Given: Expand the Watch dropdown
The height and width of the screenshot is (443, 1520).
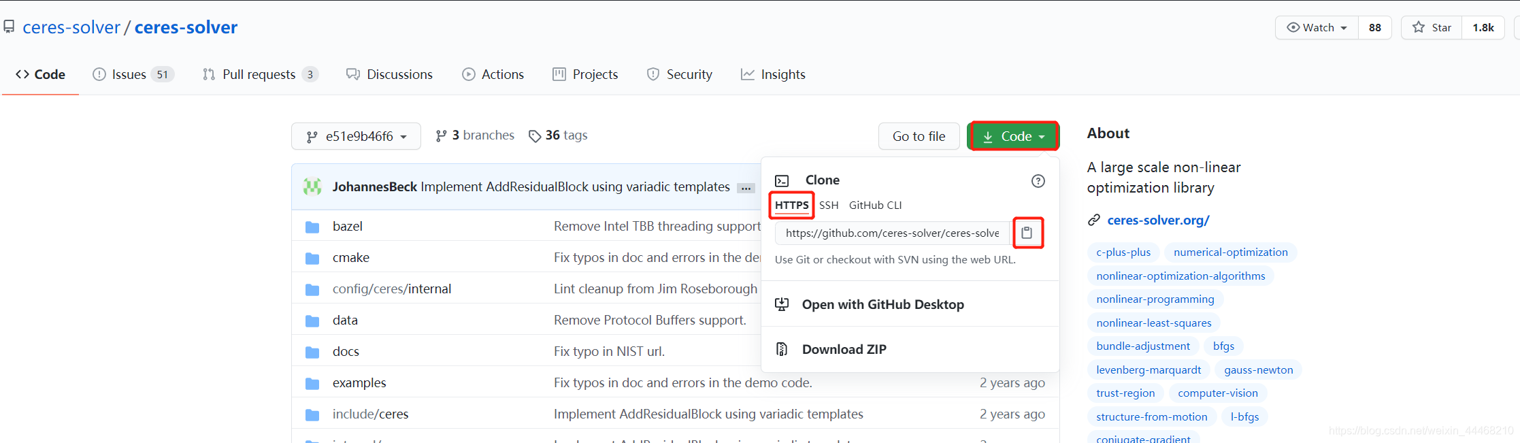Looking at the screenshot, I should coord(1317,27).
